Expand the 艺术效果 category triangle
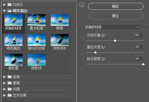The height and width of the screenshot is (102, 149). coord(5,95)
